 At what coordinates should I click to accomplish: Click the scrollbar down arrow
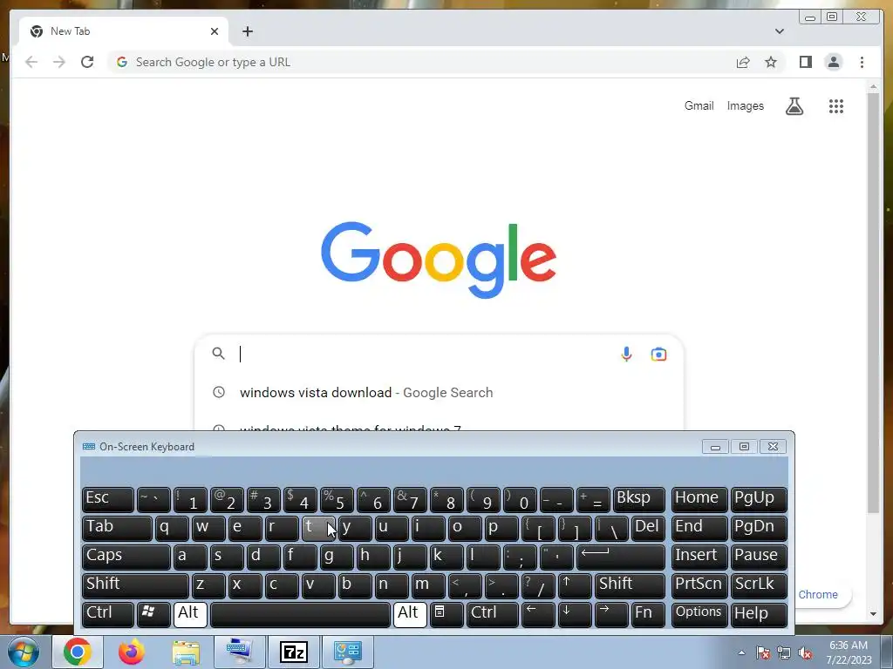click(873, 614)
